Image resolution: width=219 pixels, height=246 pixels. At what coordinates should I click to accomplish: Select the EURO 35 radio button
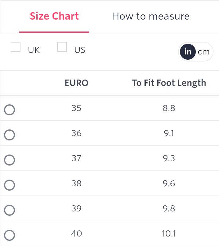click(9, 110)
